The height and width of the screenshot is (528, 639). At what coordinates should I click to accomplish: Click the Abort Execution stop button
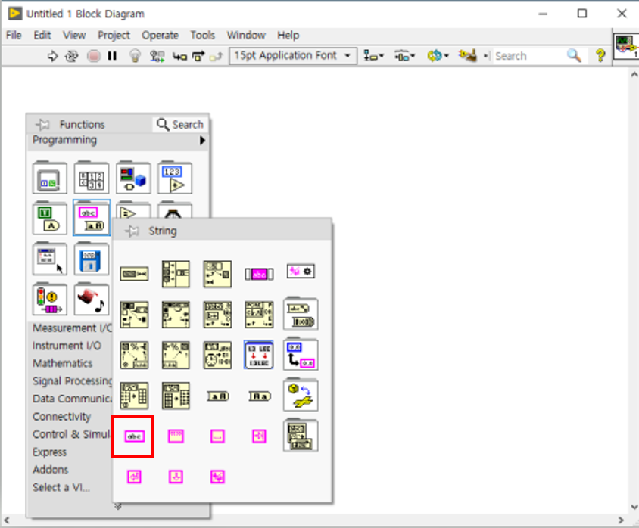pos(94,56)
